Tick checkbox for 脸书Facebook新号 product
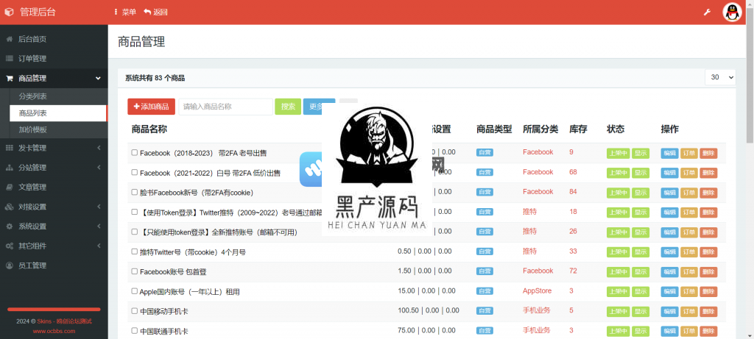The image size is (754, 339). [135, 192]
